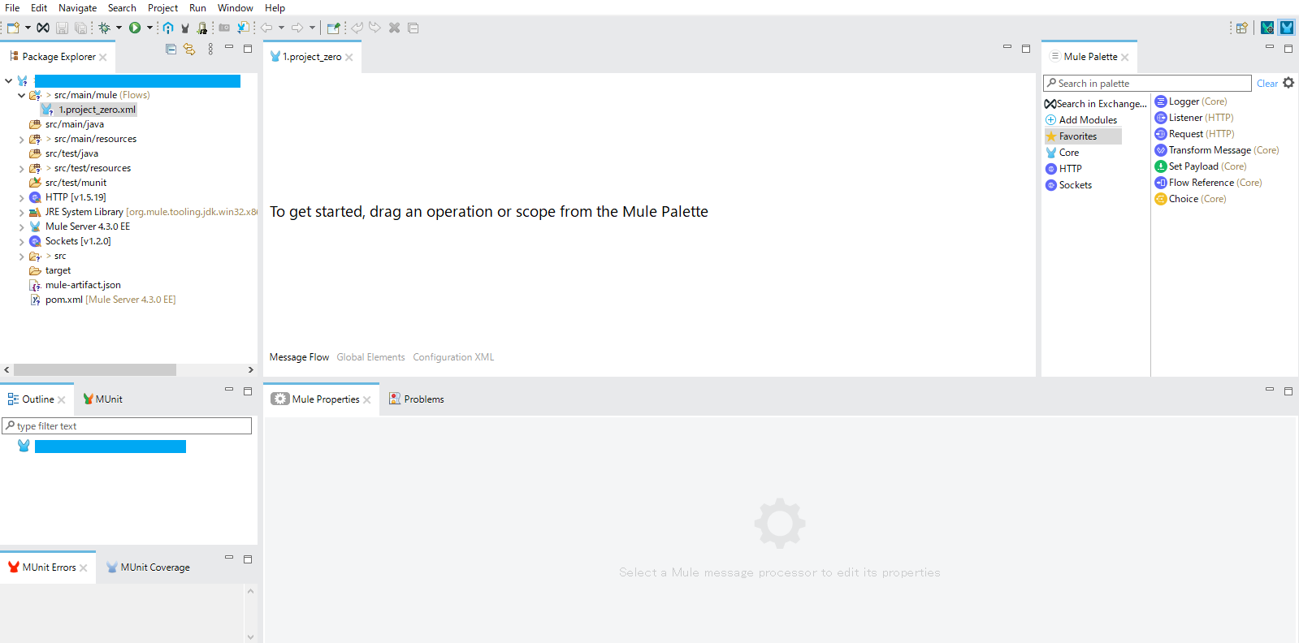
Task: Open the Project menu
Action: pos(162,8)
